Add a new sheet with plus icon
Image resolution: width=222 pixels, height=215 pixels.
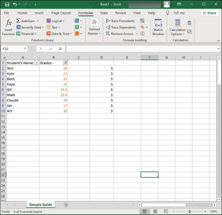click(x=66, y=205)
